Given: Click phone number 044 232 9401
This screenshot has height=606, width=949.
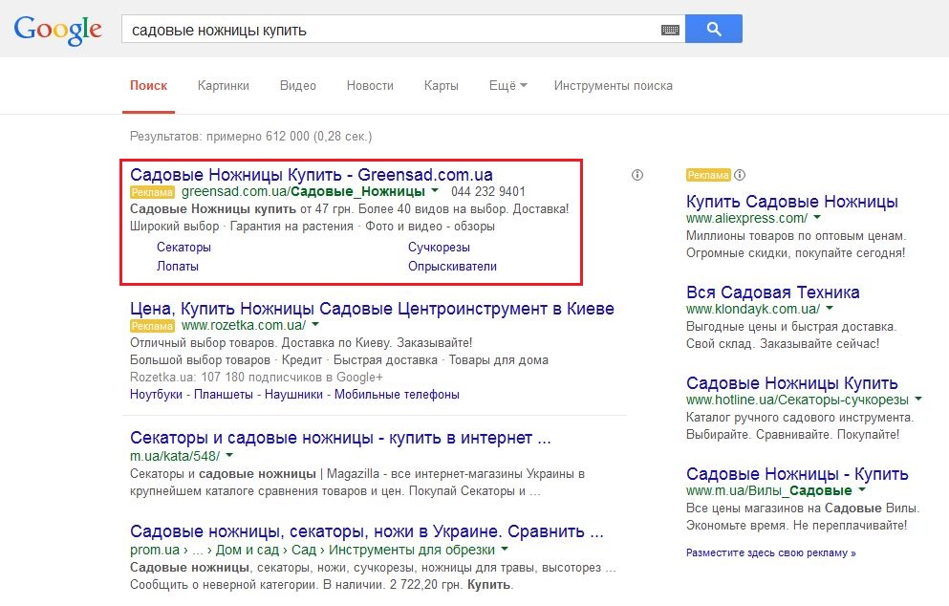Looking at the screenshot, I should (487, 192).
